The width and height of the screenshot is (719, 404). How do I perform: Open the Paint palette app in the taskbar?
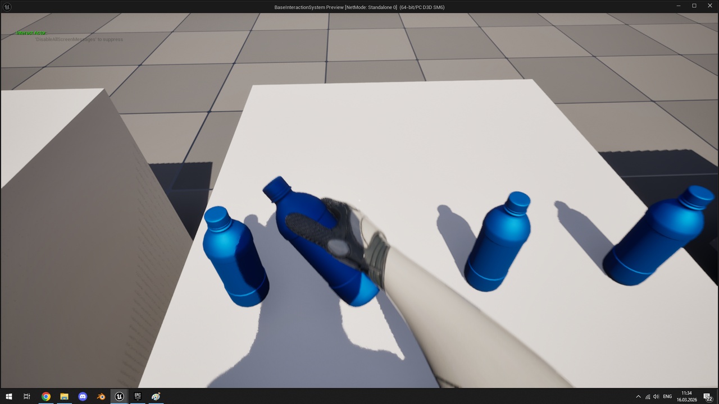[x=156, y=396]
